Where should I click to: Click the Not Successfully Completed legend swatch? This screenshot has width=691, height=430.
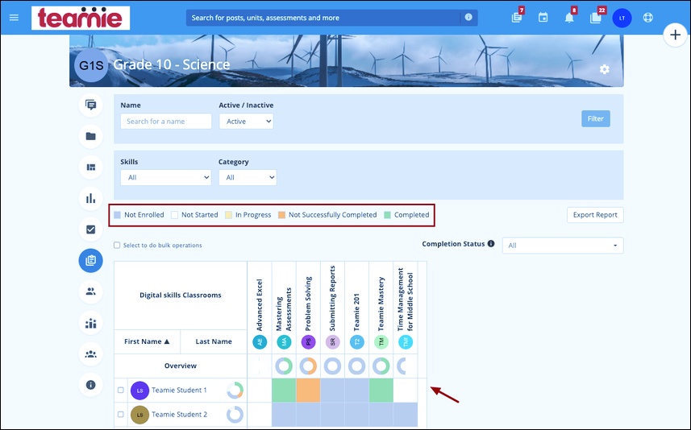point(281,215)
